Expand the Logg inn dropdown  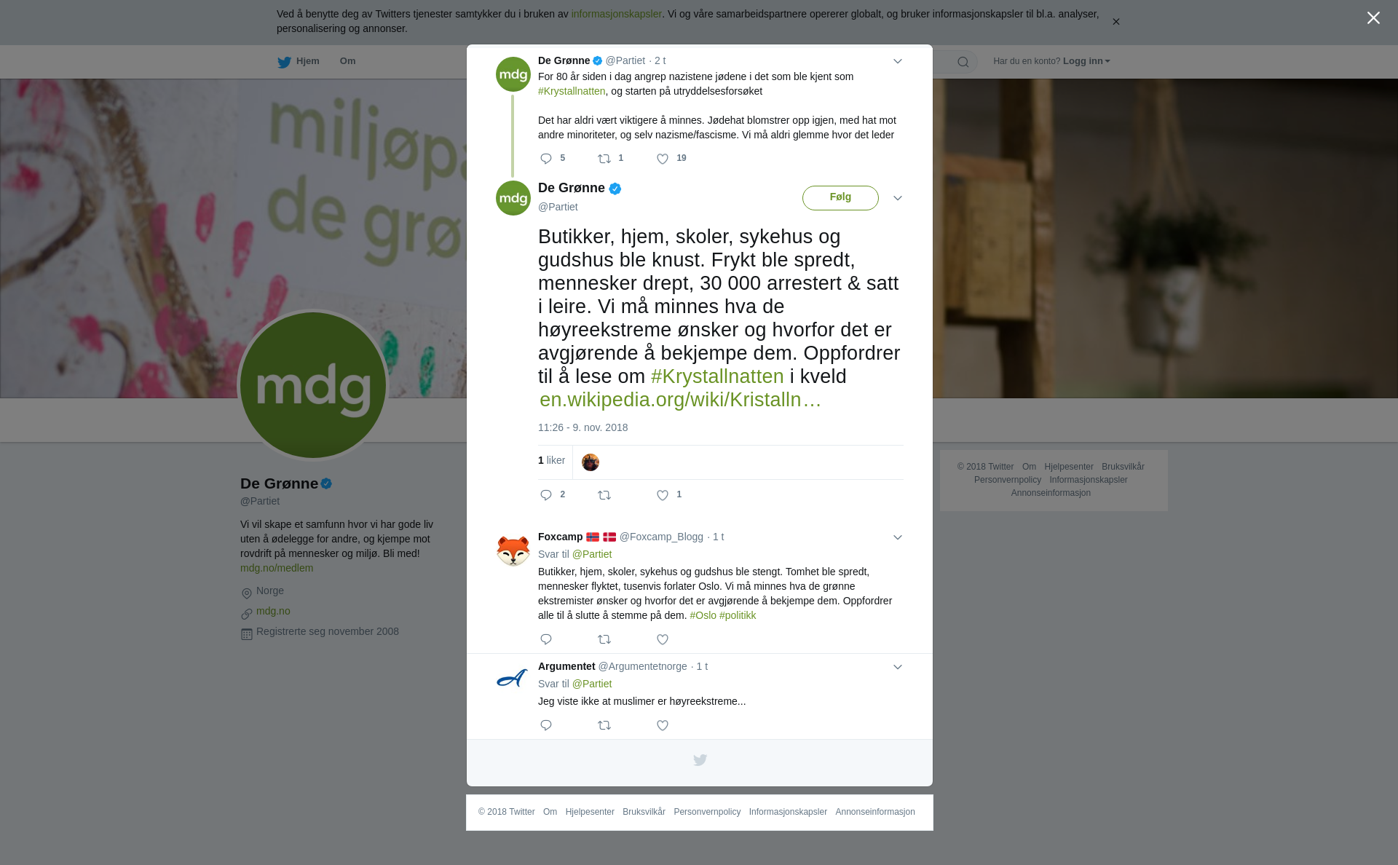[1086, 61]
